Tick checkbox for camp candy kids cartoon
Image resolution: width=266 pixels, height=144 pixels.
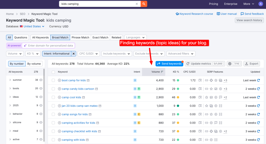[x=53, y=89]
